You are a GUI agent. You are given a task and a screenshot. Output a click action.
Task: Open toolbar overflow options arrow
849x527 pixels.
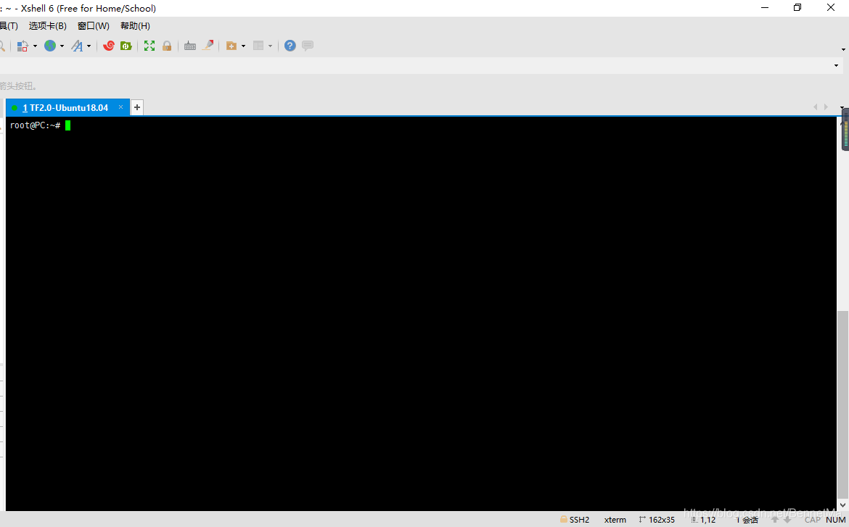point(843,50)
